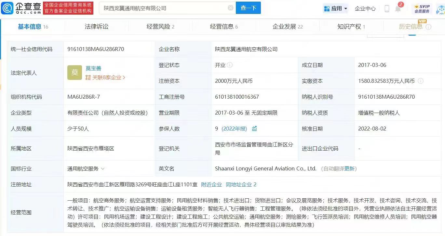Open notifications bell icon
The image size is (445, 236).
pos(398,8)
